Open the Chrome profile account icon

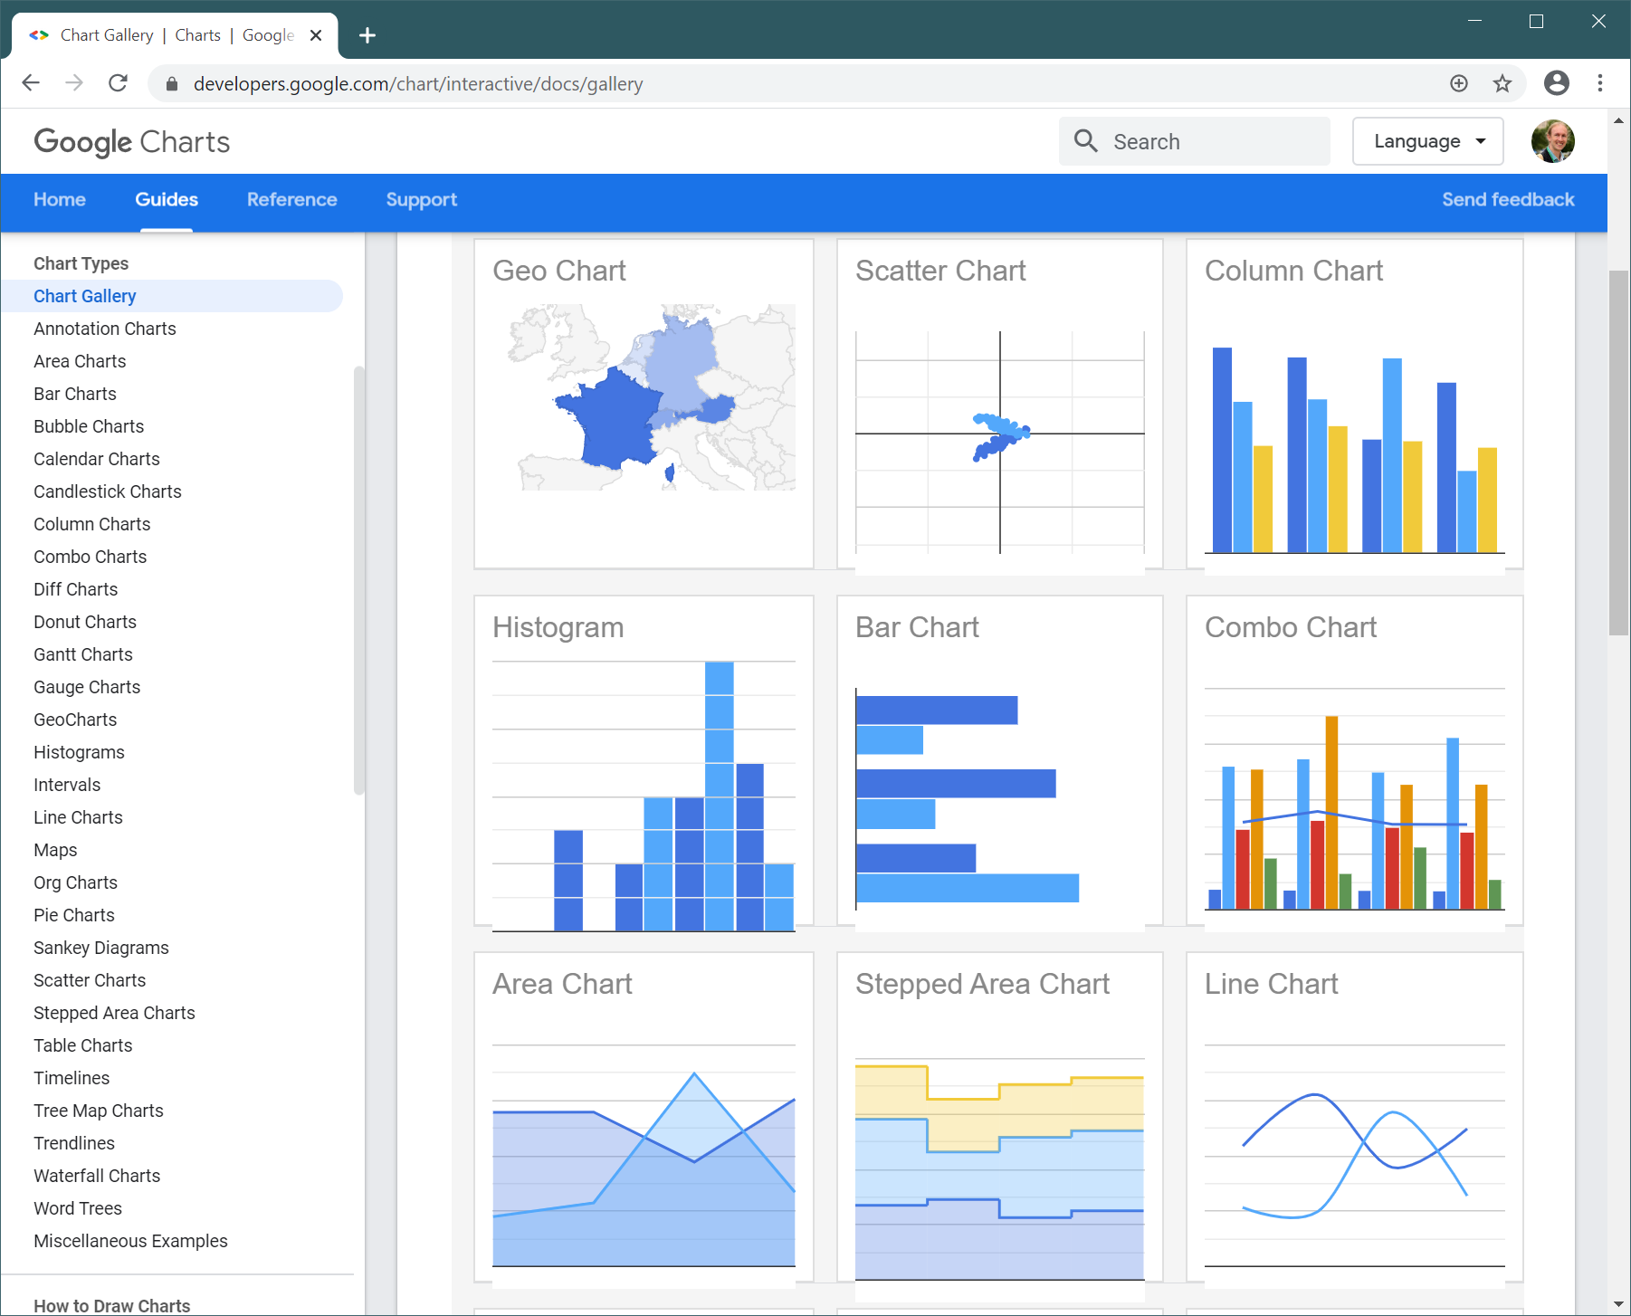click(x=1556, y=83)
